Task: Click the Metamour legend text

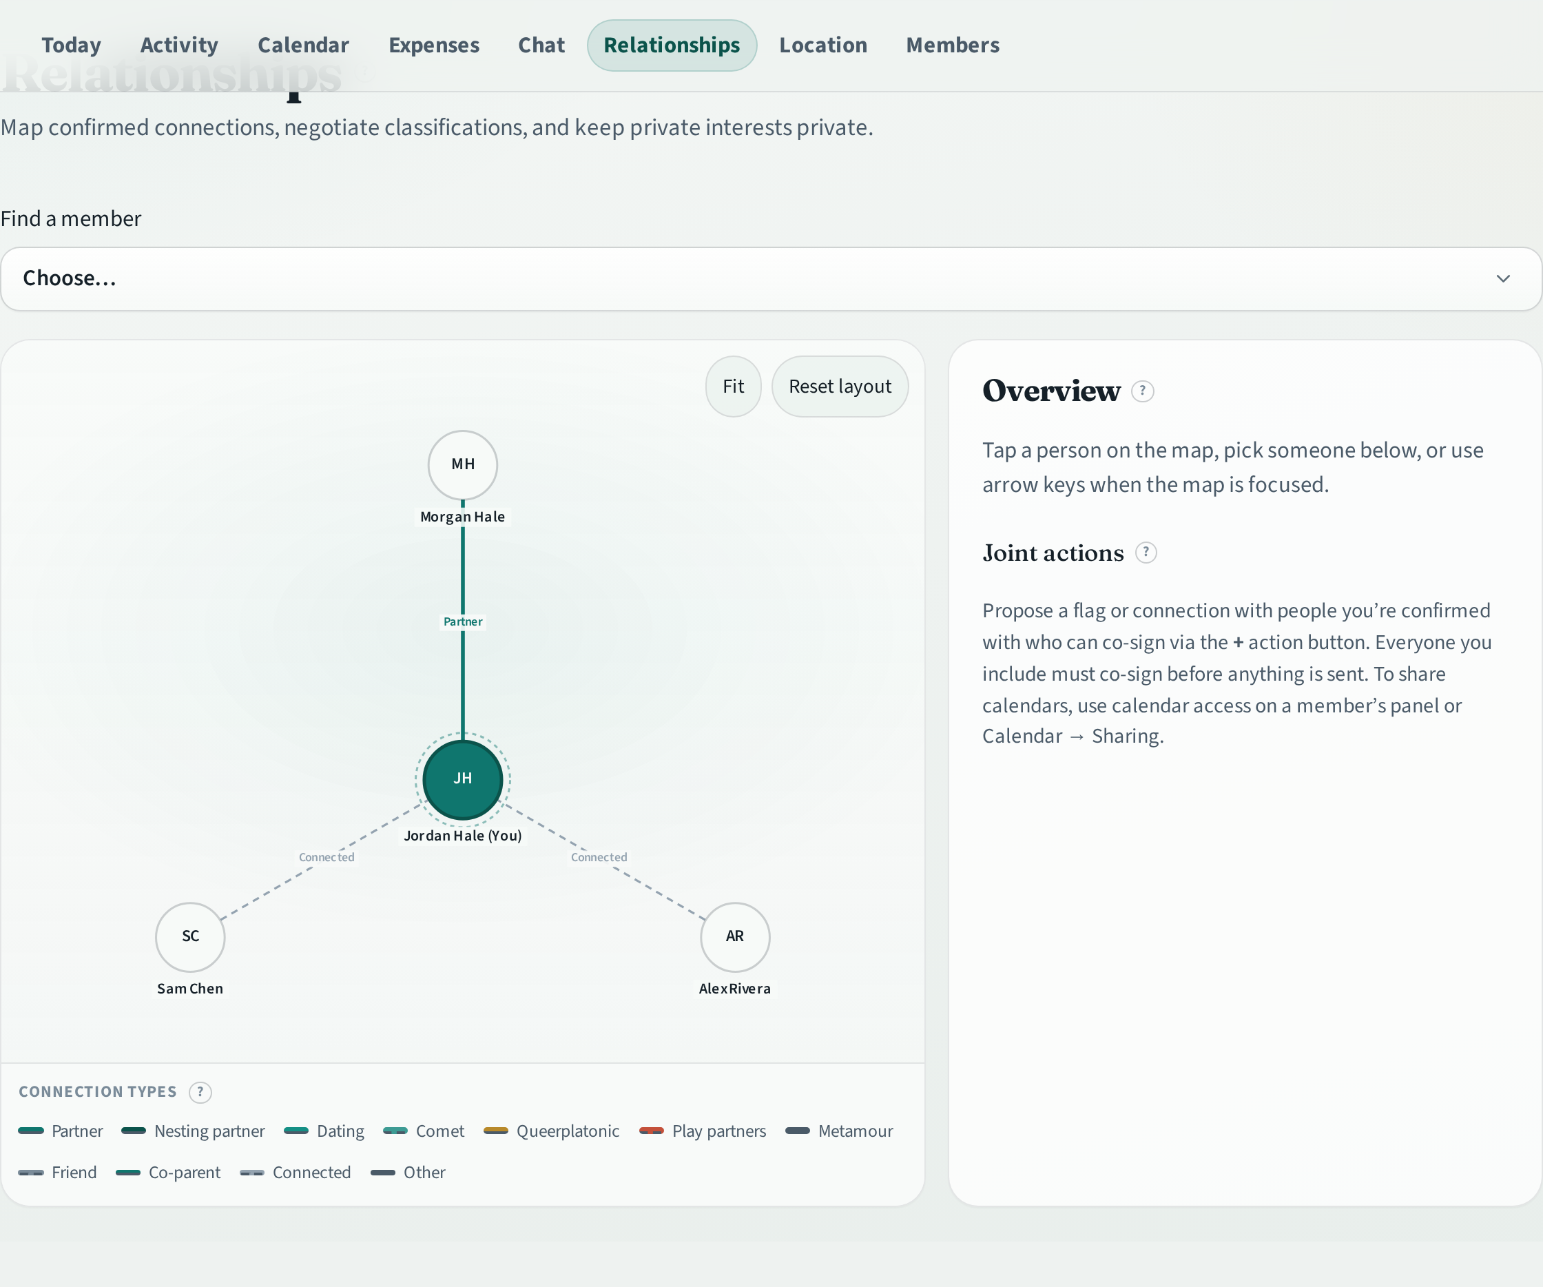Action: (856, 1131)
